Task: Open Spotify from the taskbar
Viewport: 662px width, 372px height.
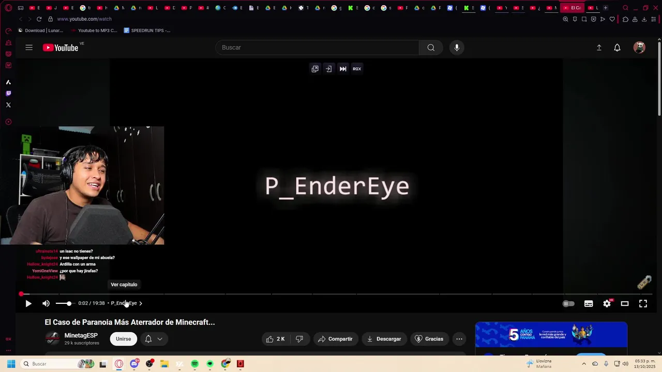Action: point(195,364)
